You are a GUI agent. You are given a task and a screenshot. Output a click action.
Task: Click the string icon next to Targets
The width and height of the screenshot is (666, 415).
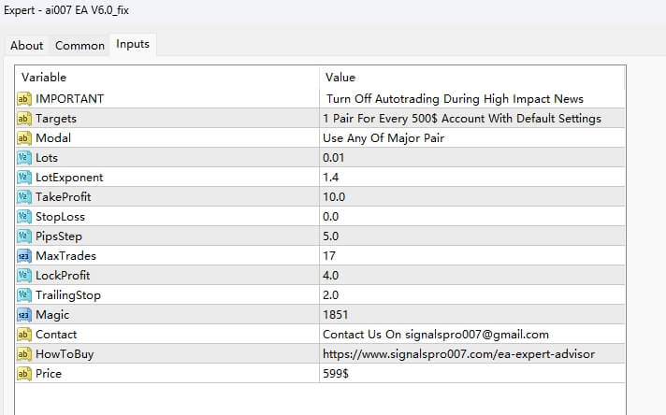(24, 119)
